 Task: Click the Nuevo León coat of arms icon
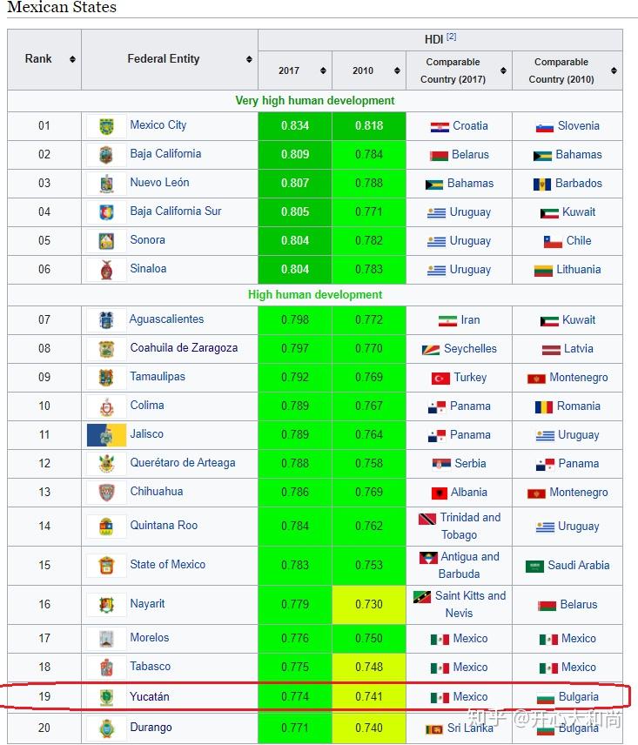[107, 184]
